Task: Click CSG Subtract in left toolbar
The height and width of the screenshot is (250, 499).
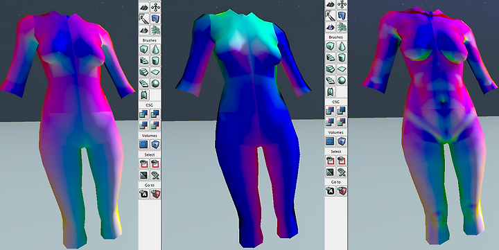Action: click(x=155, y=114)
